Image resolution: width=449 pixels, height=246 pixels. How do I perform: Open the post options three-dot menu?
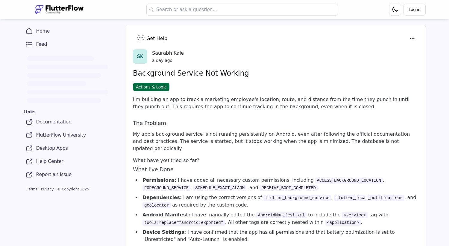tap(412, 39)
